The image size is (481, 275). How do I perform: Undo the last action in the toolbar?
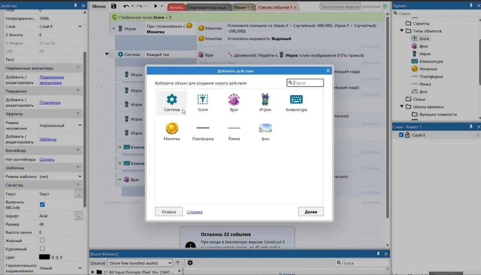tap(126, 6)
